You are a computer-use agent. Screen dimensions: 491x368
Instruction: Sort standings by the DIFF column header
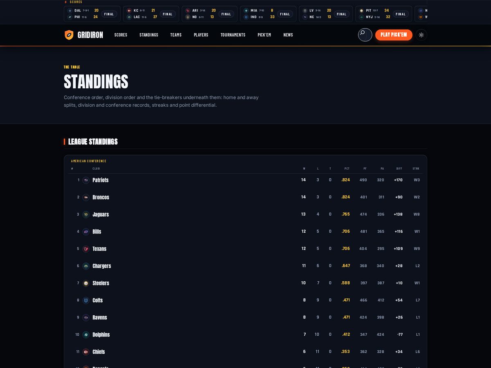[x=399, y=168]
